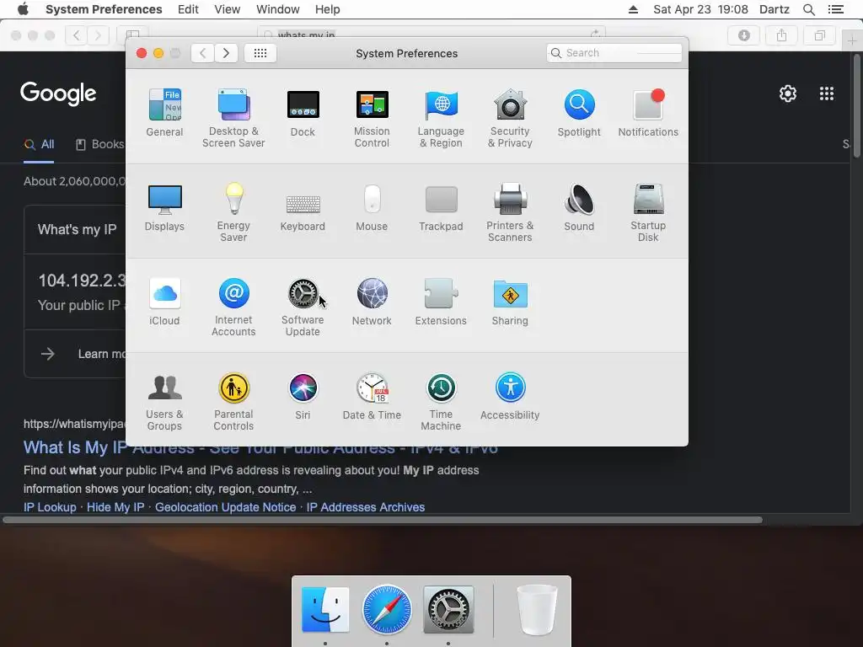Open Mouse preferences
The height and width of the screenshot is (647, 863).
372,207
